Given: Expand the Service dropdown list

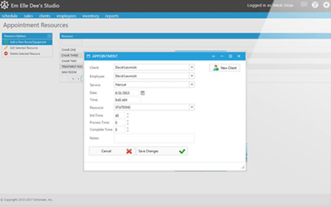Looking at the screenshot, I should pyautogui.click(x=191, y=84).
